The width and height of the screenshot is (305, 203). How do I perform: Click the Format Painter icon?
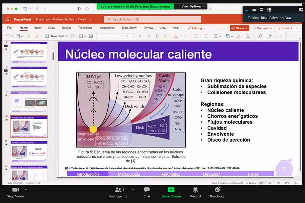(28, 36)
